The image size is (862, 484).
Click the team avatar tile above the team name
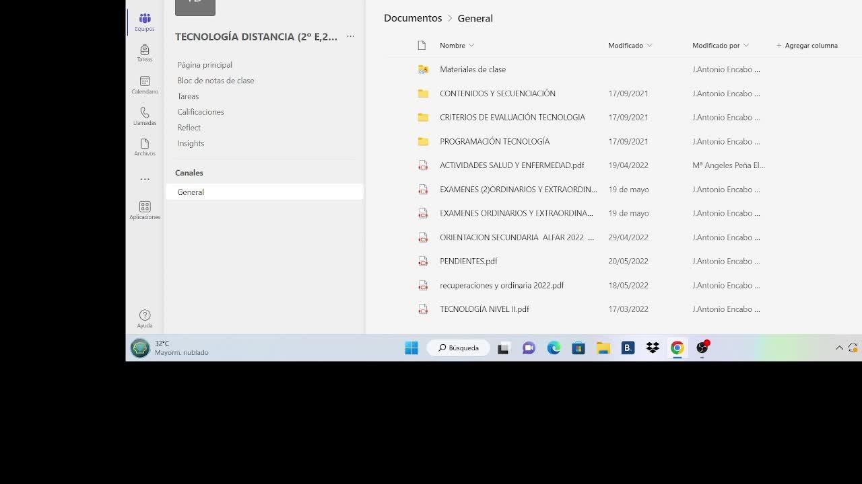[x=195, y=7]
